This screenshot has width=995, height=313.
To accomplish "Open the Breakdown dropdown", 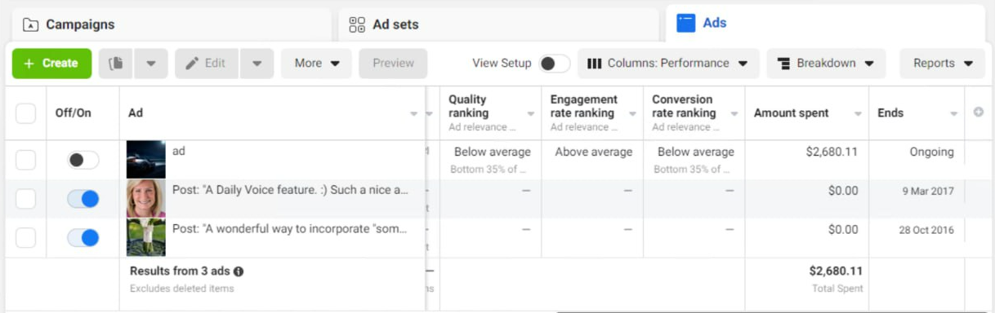I will point(826,63).
